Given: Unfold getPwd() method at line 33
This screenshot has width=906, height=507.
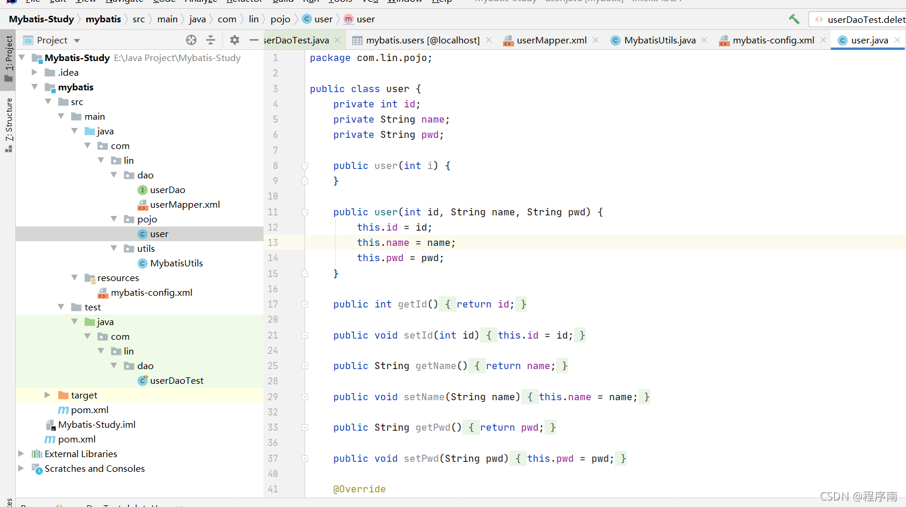Looking at the screenshot, I should [x=305, y=428].
